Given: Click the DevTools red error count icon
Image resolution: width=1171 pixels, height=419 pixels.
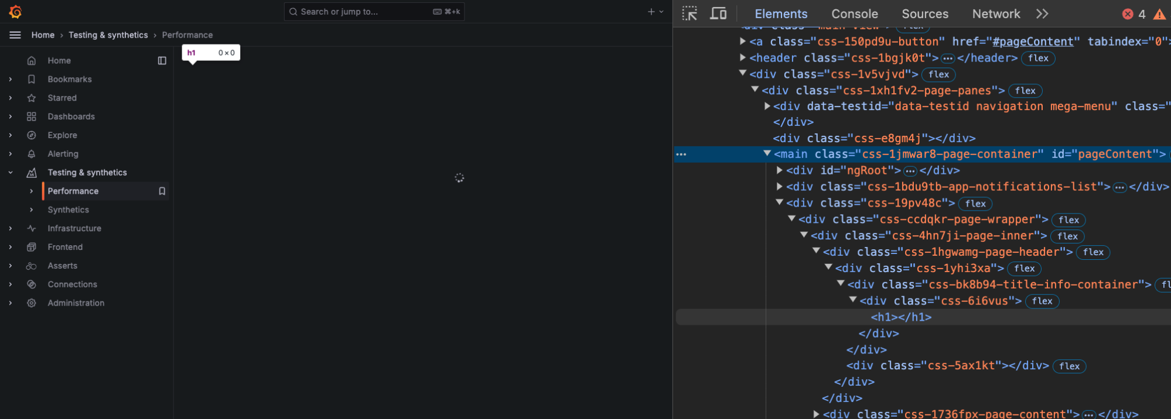Looking at the screenshot, I should coord(1128,14).
